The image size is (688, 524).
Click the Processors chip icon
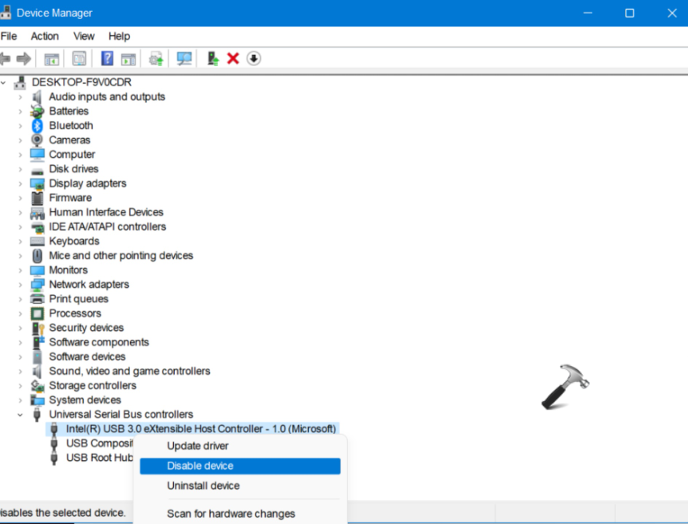click(38, 313)
